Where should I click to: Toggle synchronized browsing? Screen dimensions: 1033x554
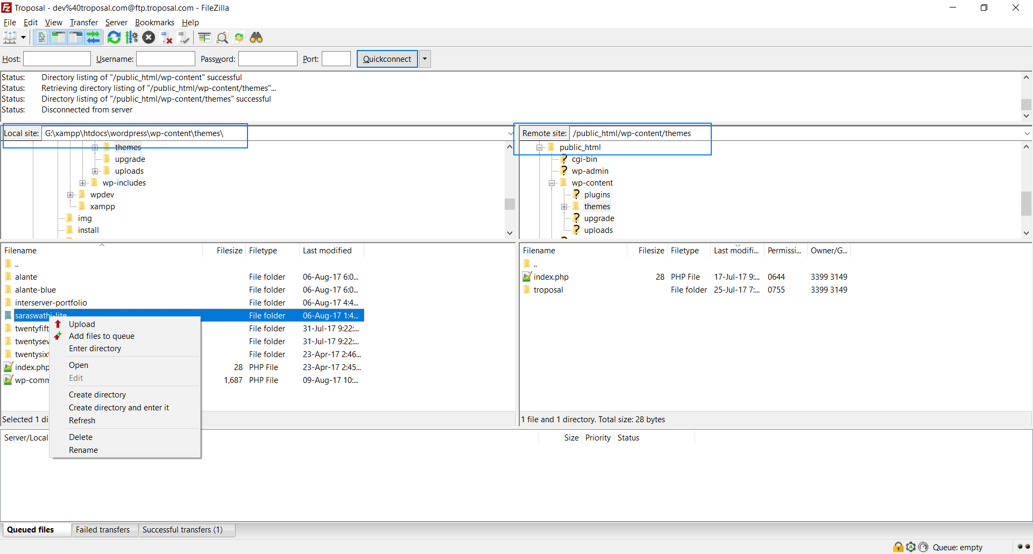tap(239, 37)
